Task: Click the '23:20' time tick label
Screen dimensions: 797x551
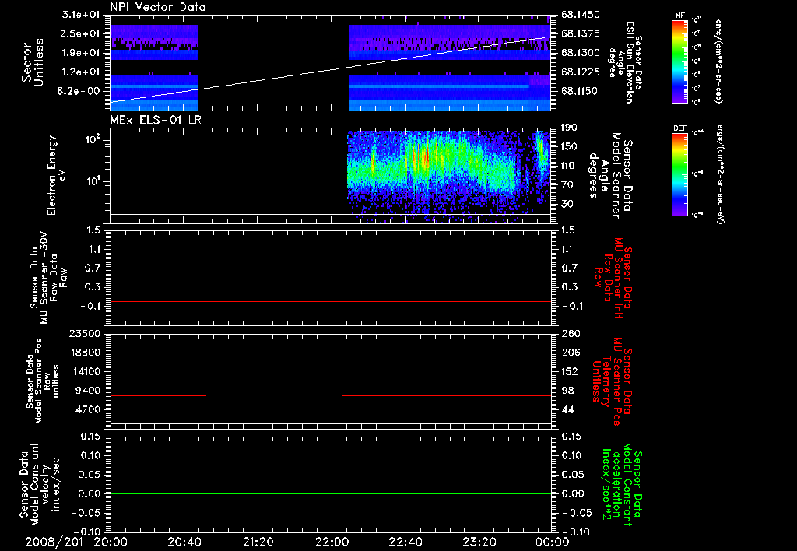Action: [479, 542]
